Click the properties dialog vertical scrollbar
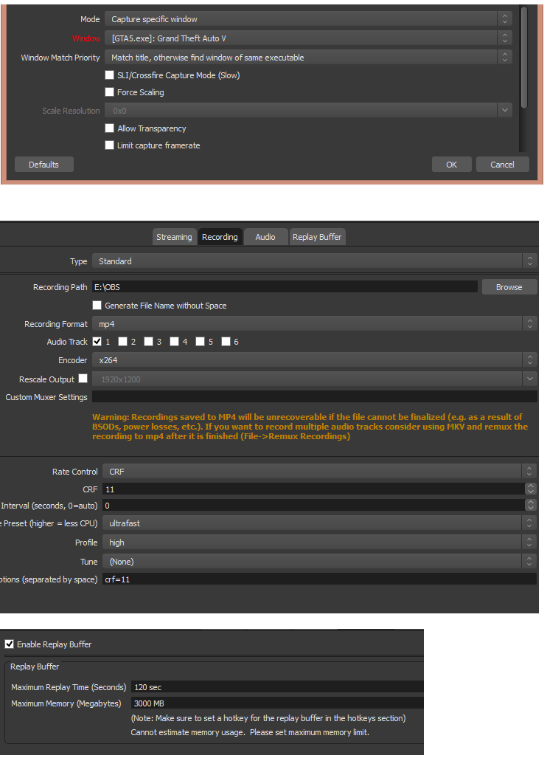Screen dimensions: 547x761 click(x=523, y=58)
